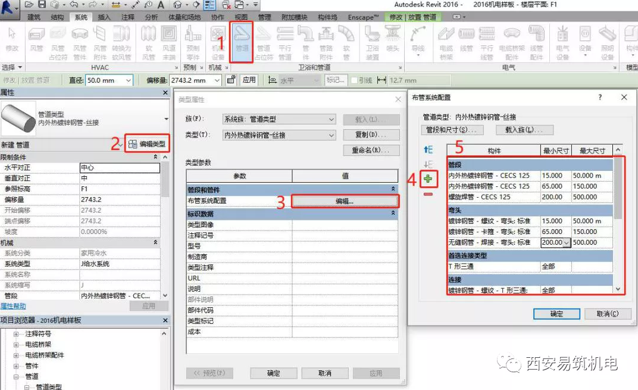This screenshot has height=390, width=638.
Task: Switch to the 结构 ribbon tab
Action: [x=57, y=17]
